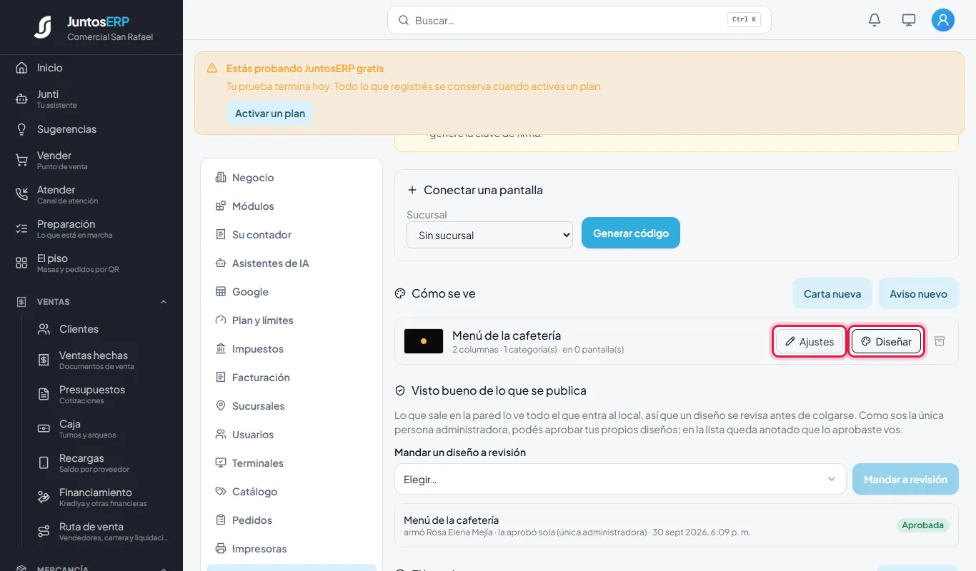Screen dimensions: 976x571
Task: Click the Inicio home icon
Action: (x=21, y=68)
